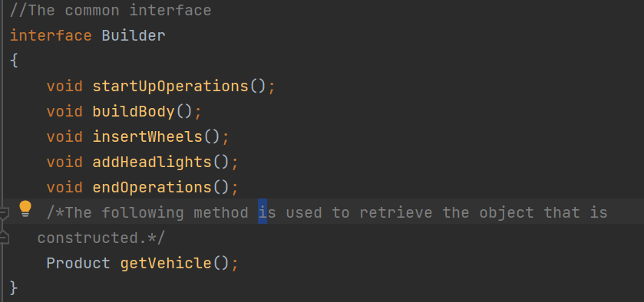
Task: Click void keyword before endOperations
Action: (x=64, y=188)
